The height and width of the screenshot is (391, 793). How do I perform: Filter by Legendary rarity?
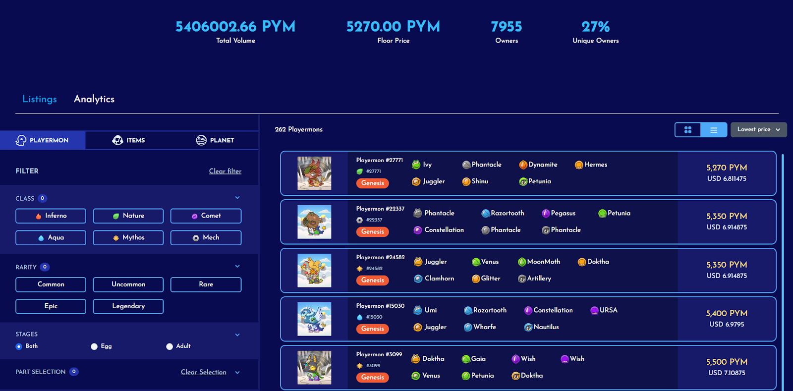[x=128, y=306]
